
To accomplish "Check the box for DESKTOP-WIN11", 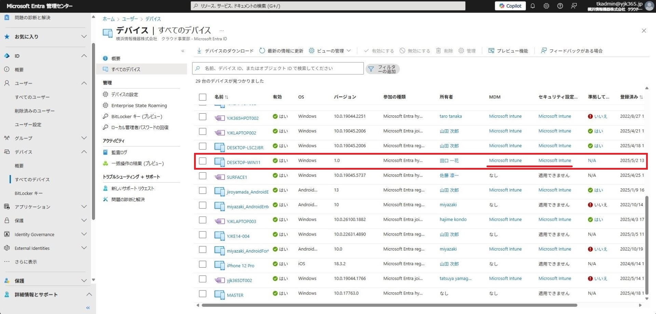I will [x=203, y=161].
